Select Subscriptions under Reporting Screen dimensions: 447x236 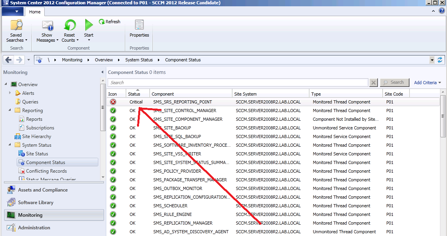coord(40,128)
